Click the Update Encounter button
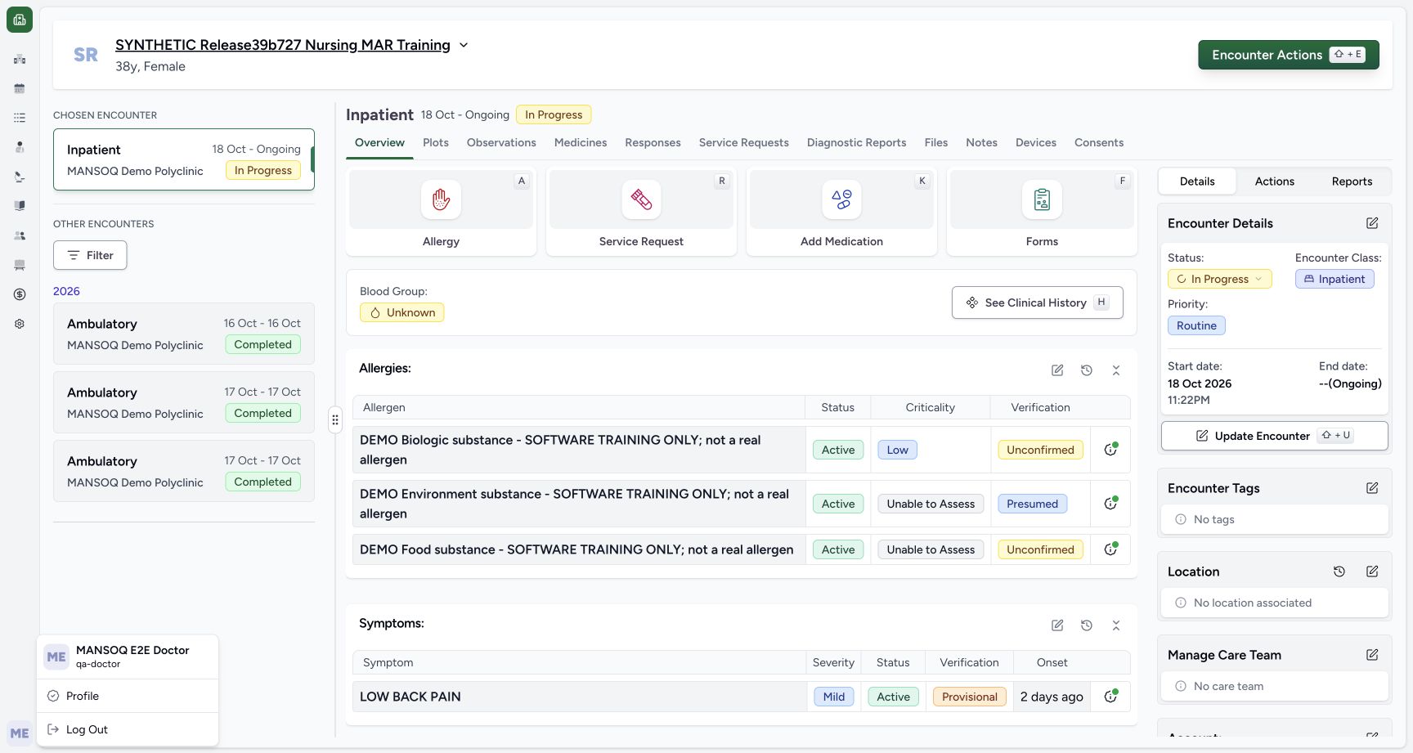1413x753 pixels. [1275, 436]
